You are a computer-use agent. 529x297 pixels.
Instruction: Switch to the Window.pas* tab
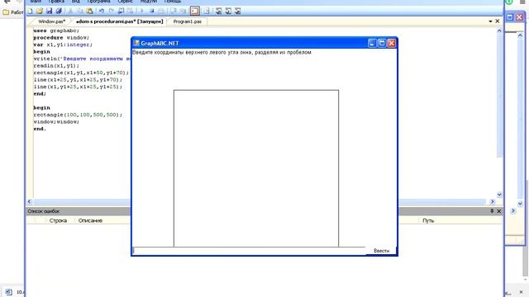click(51, 21)
